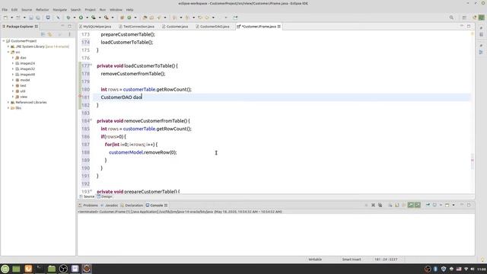This screenshot has width=487, height=274.
Task: Click Remove All Terminated Launches icon
Action: pos(380,205)
